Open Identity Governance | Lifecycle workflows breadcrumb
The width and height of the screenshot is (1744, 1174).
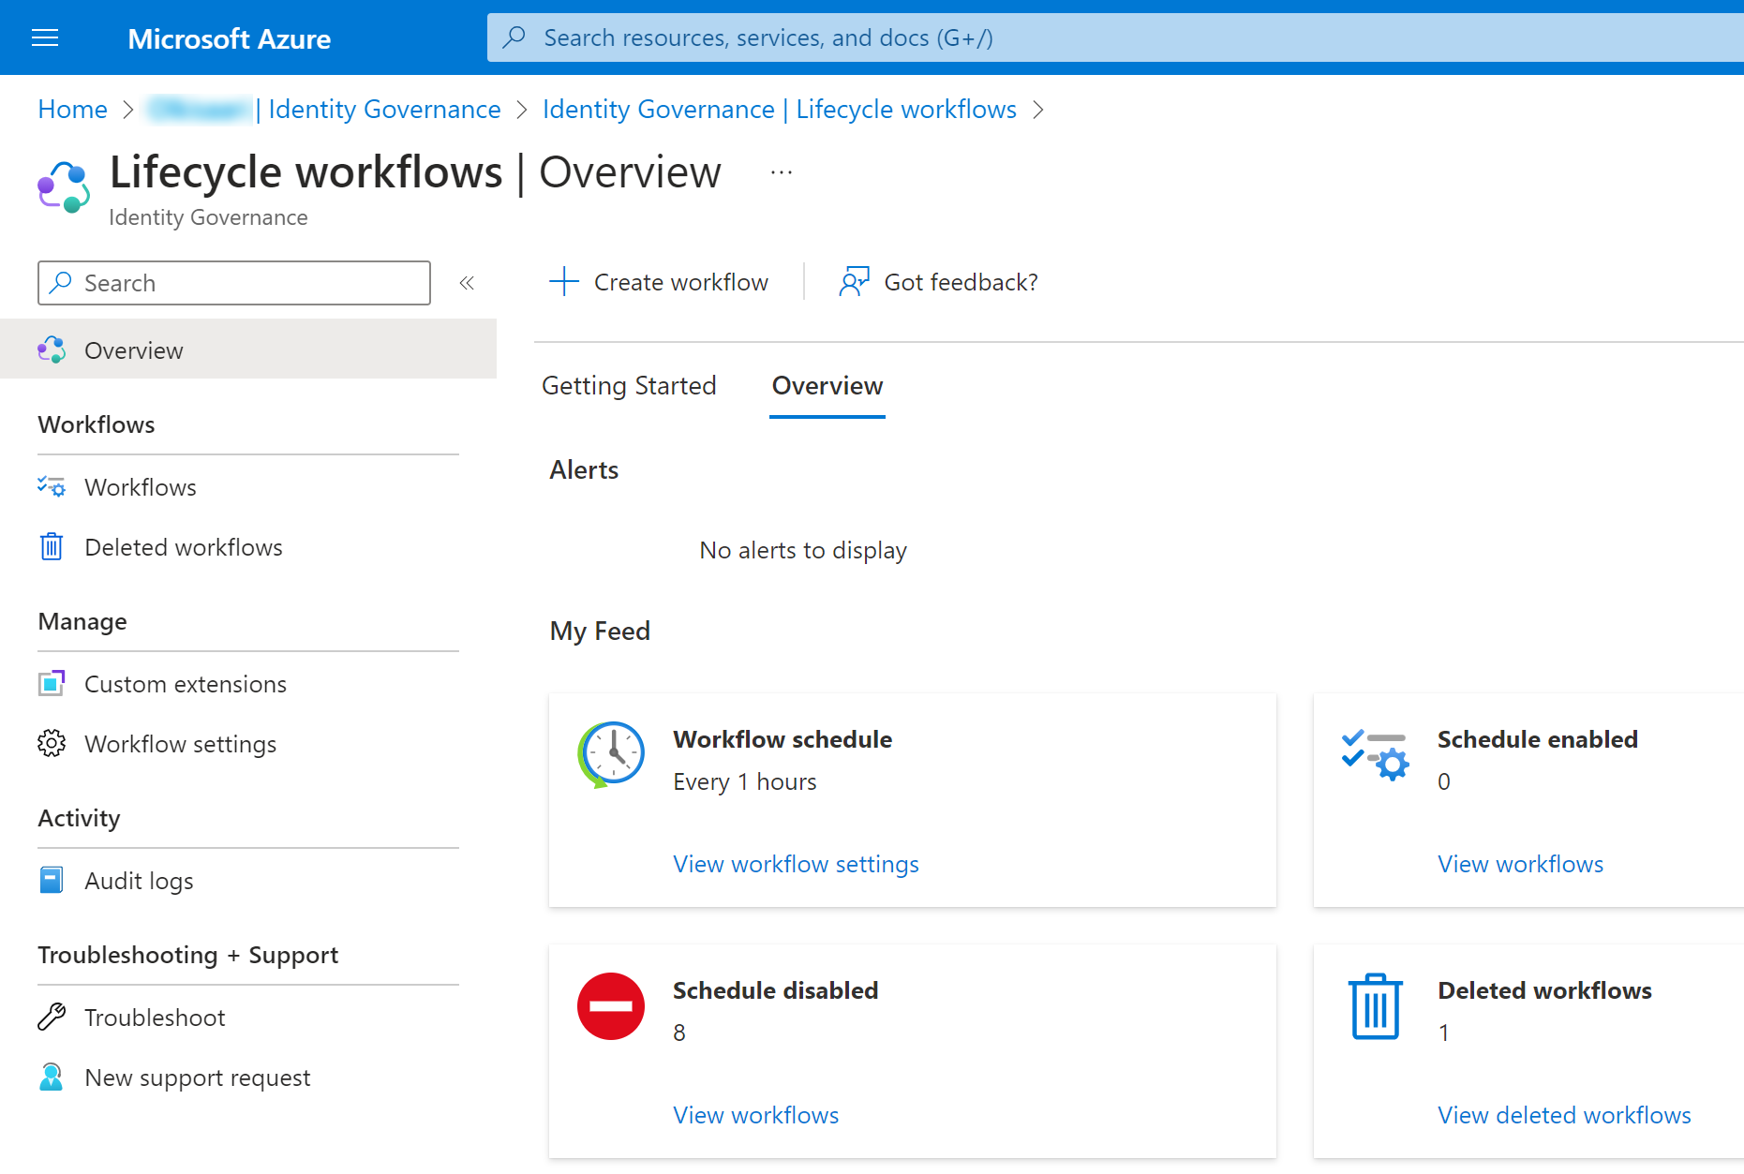780,110
